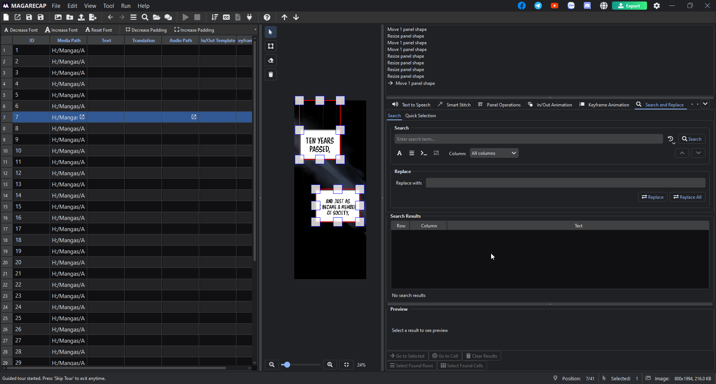
Task: Click the open folder icon in toolbar
Action: [157, 17]
